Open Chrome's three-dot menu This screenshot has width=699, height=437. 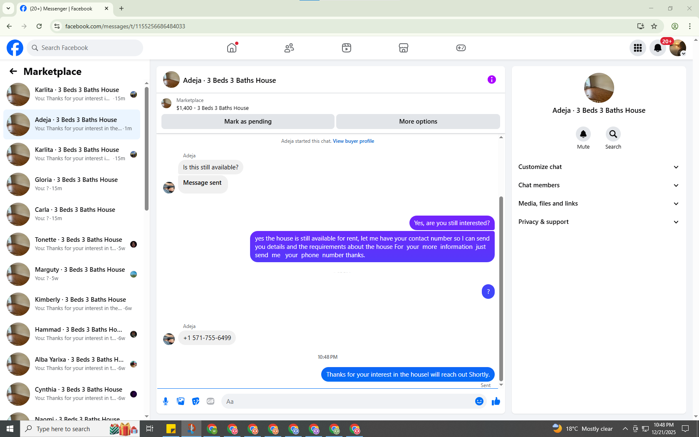click(690, 26)
